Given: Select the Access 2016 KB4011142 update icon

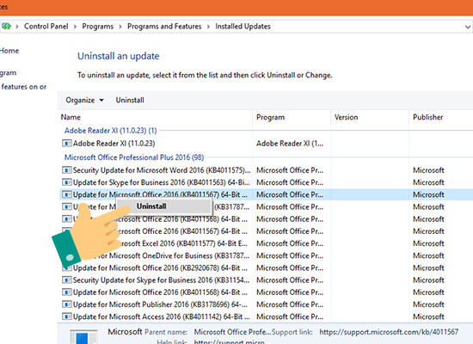Looking at the screenshot, I should tap(67, 316).
